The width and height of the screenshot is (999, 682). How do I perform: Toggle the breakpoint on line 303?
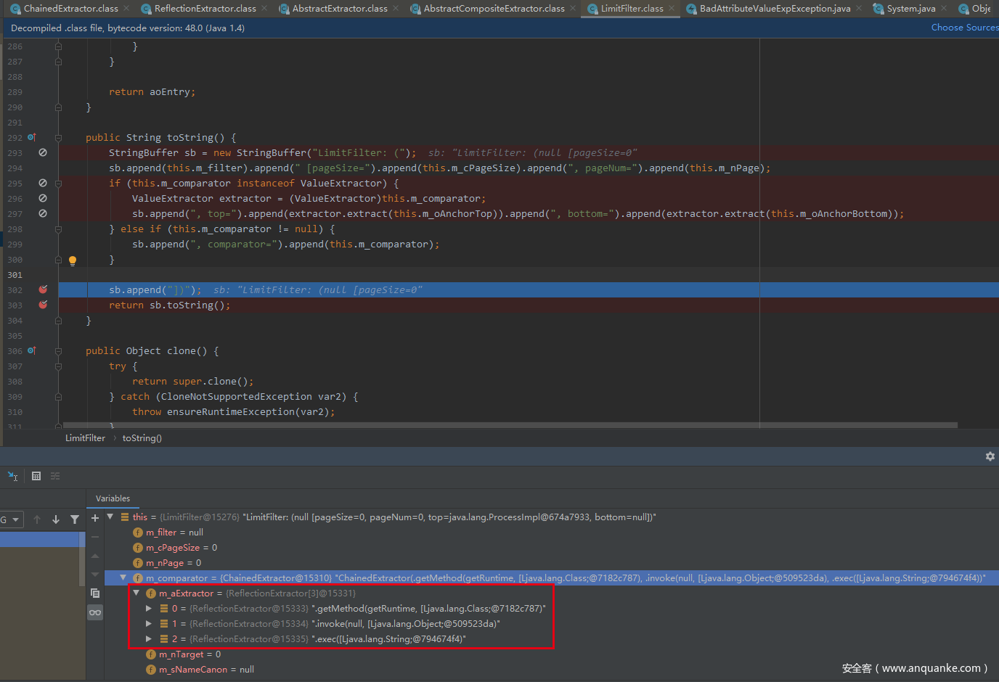click(x=43, y=305)
